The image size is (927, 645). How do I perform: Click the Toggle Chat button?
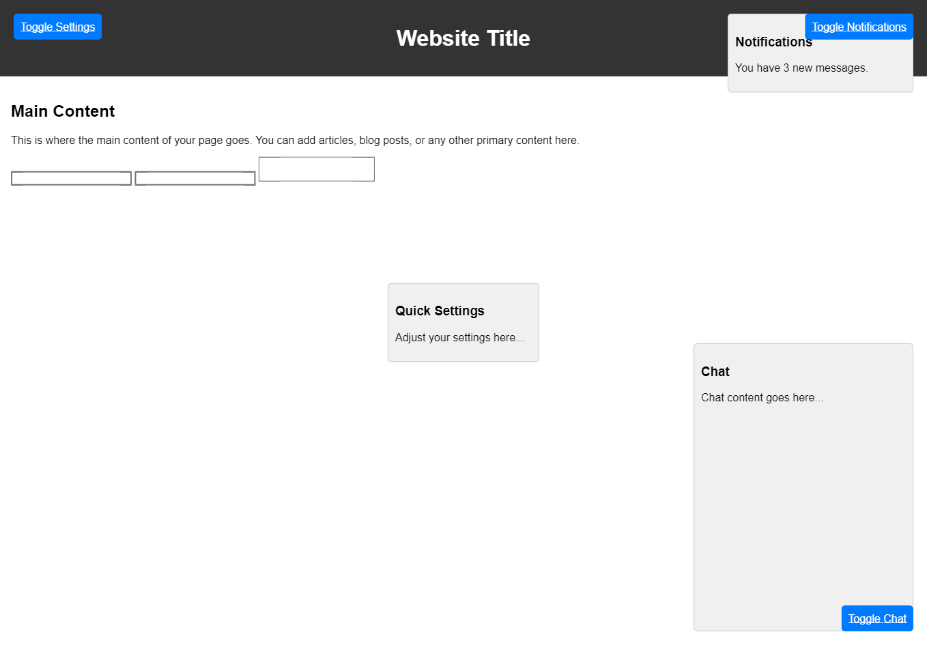click(x=876, y=618)
